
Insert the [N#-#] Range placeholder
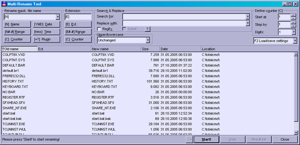click(17, 32)
